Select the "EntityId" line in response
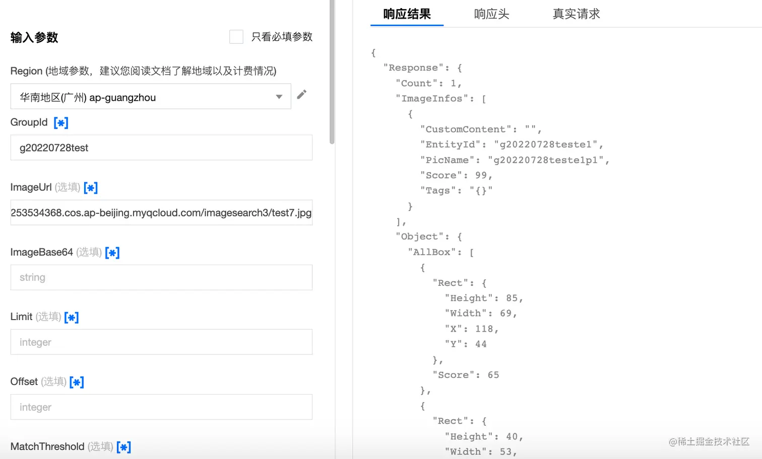This screenshot has height=459, width=762. pos(512,144)
